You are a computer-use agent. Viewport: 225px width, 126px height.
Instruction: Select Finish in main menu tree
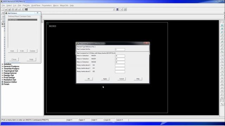6,84
